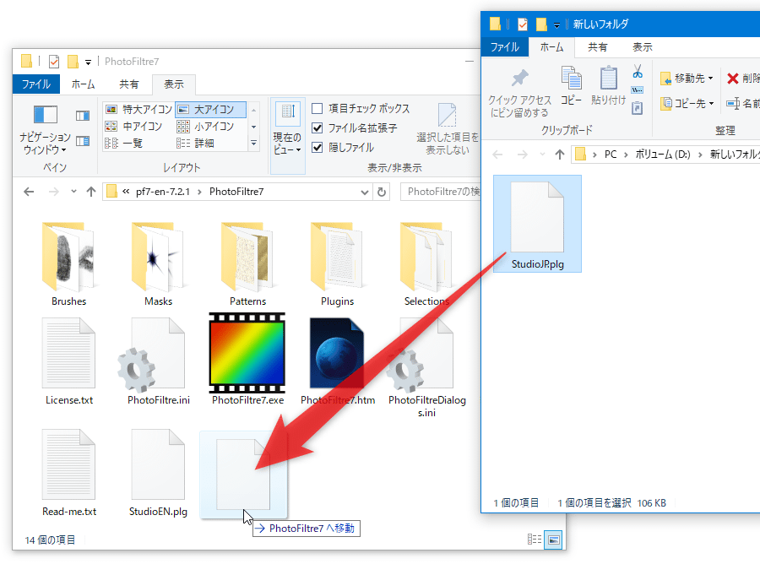Open recent locations dropdown in PhotoFiltre7 window

[73, 192]
